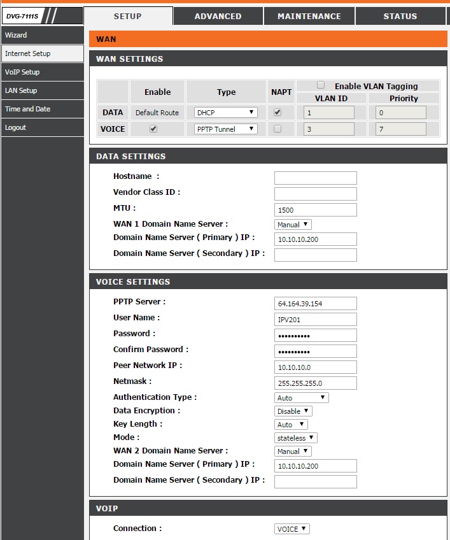Image resolution: width=450 pixels, height=540 pixels.
Task: Open the VOICE type PPTP Tunnel dropdown
Action: (226, 129)
